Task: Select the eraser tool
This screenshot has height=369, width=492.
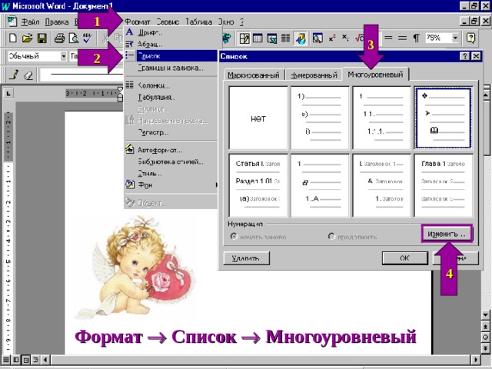Action: tap(28, 75)
